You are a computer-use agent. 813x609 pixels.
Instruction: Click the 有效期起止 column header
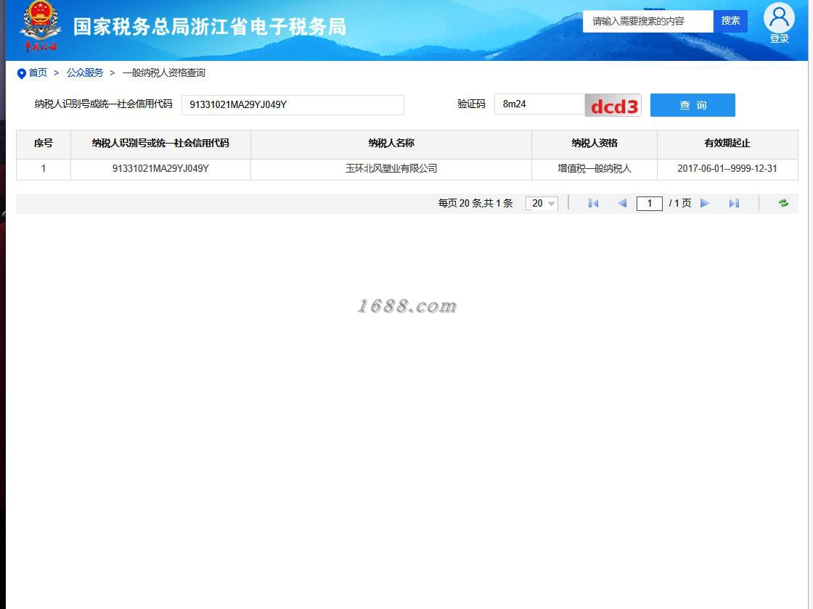pyautogui.click(x=727, y=144)
